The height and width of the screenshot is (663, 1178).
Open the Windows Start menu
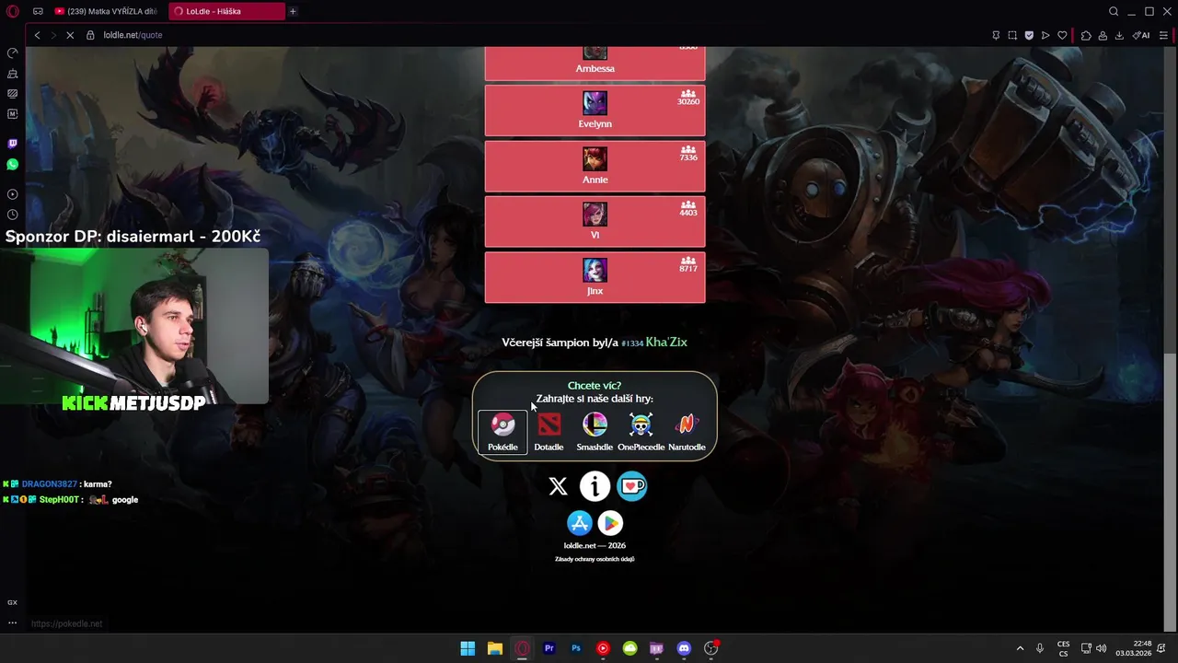(468, 648)
